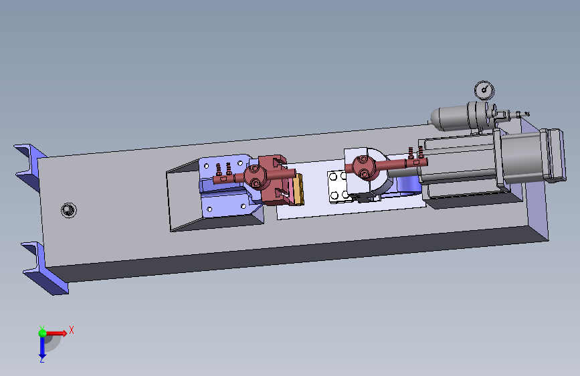Click the white base plate between the valves
The height and width of the screenshot is (376, 580).
pos(316,193)
